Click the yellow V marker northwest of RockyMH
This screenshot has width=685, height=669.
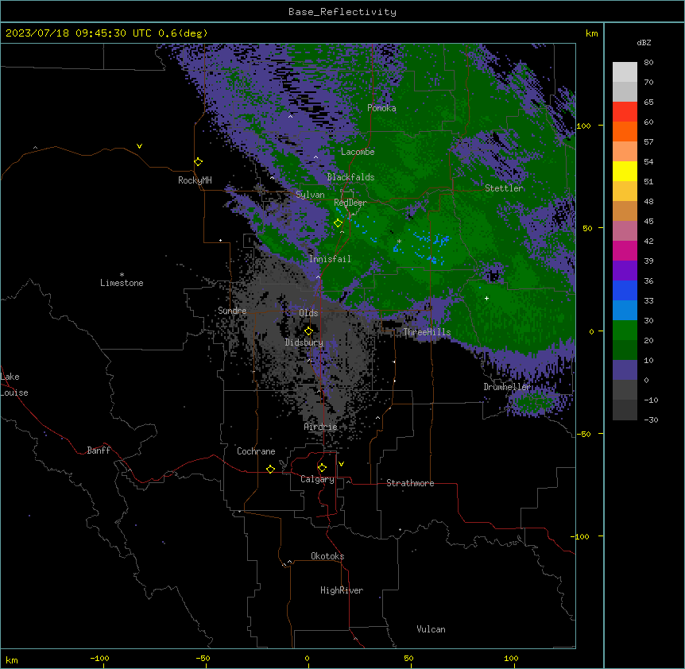(139, 146)
